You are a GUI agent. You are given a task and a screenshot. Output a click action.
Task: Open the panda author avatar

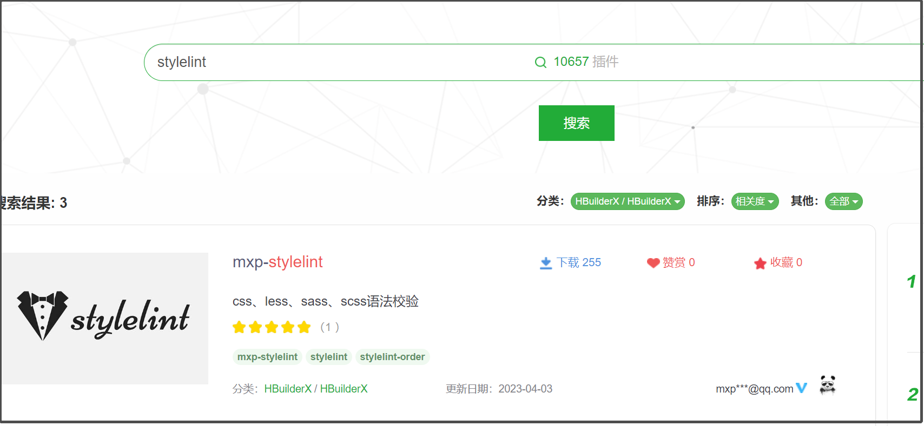pyautogui.click(x=827, y=386)
